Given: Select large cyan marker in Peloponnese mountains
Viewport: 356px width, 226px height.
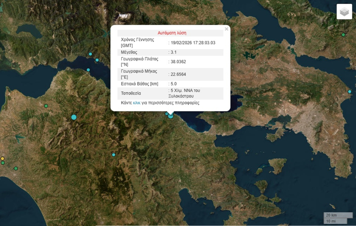Looking at the screenshot, I should pyautogui.click(x=74, y=117).
